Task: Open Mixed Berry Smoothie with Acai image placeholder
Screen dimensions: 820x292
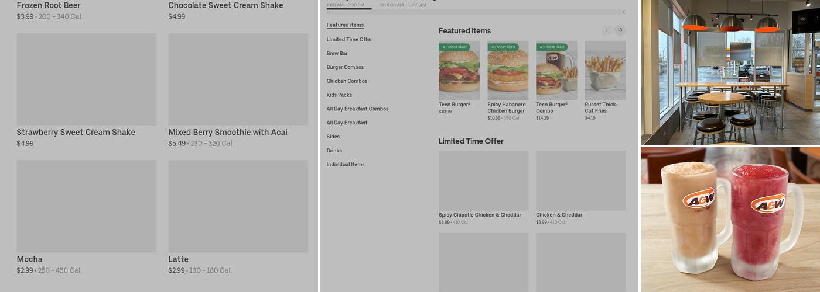Action: tap(238, 79)
